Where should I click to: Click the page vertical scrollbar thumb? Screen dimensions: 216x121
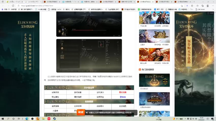[x=215, y=66]
